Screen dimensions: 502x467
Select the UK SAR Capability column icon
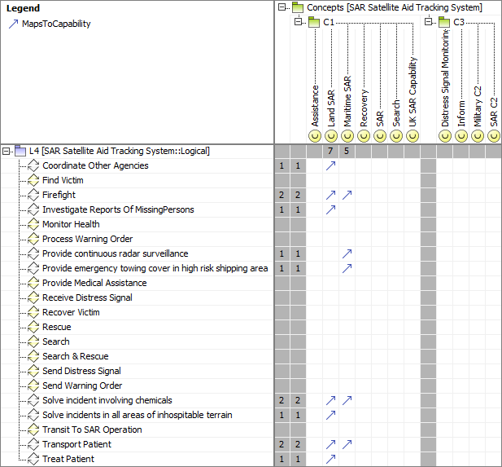pyautogui.click(x=413, y=136)
